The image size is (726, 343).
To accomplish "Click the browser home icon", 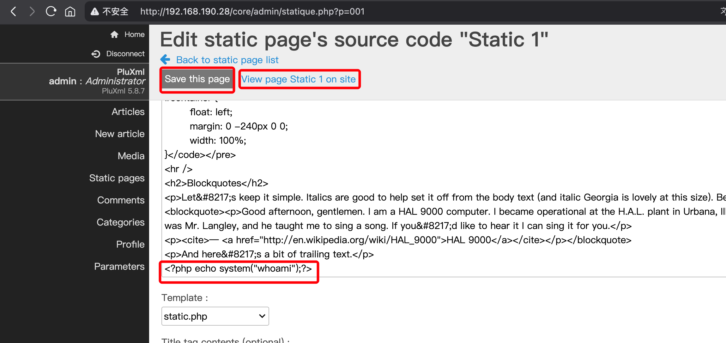I will 70,12.
